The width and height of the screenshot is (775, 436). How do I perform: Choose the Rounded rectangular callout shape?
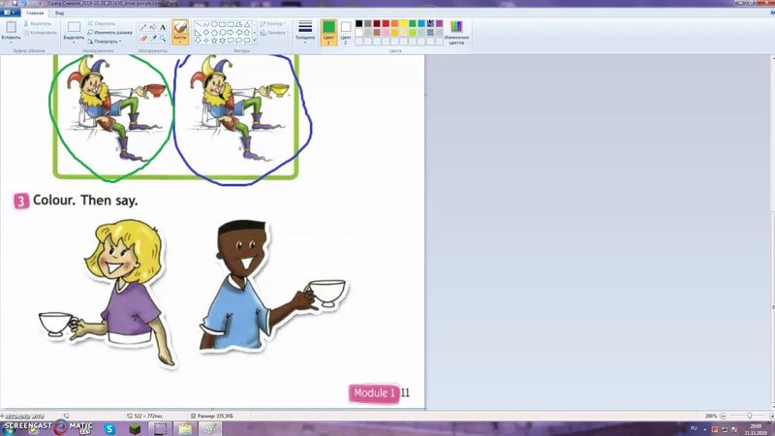click(x=231, y=40)
